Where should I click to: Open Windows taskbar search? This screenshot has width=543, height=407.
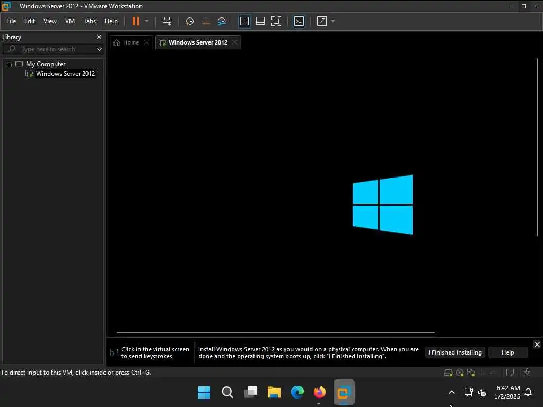tap(227, 392)
